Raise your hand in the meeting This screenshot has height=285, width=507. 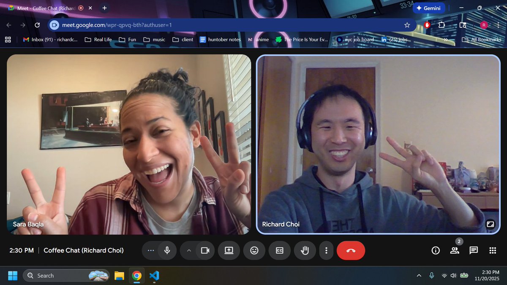pyautogui.click(x=305, y=250)
